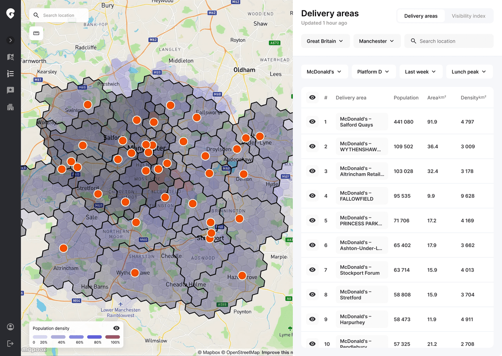Click the app logo at top of sidebar

pos(10,13)
